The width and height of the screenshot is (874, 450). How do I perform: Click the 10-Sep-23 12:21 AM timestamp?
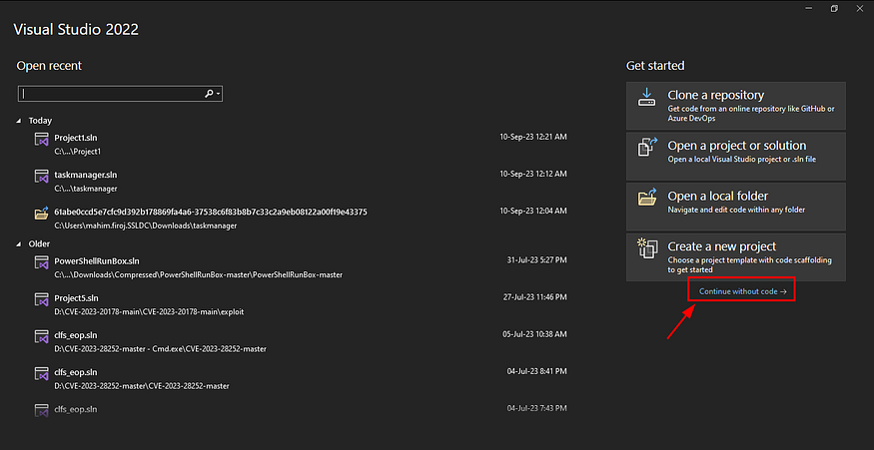(533, 137)
